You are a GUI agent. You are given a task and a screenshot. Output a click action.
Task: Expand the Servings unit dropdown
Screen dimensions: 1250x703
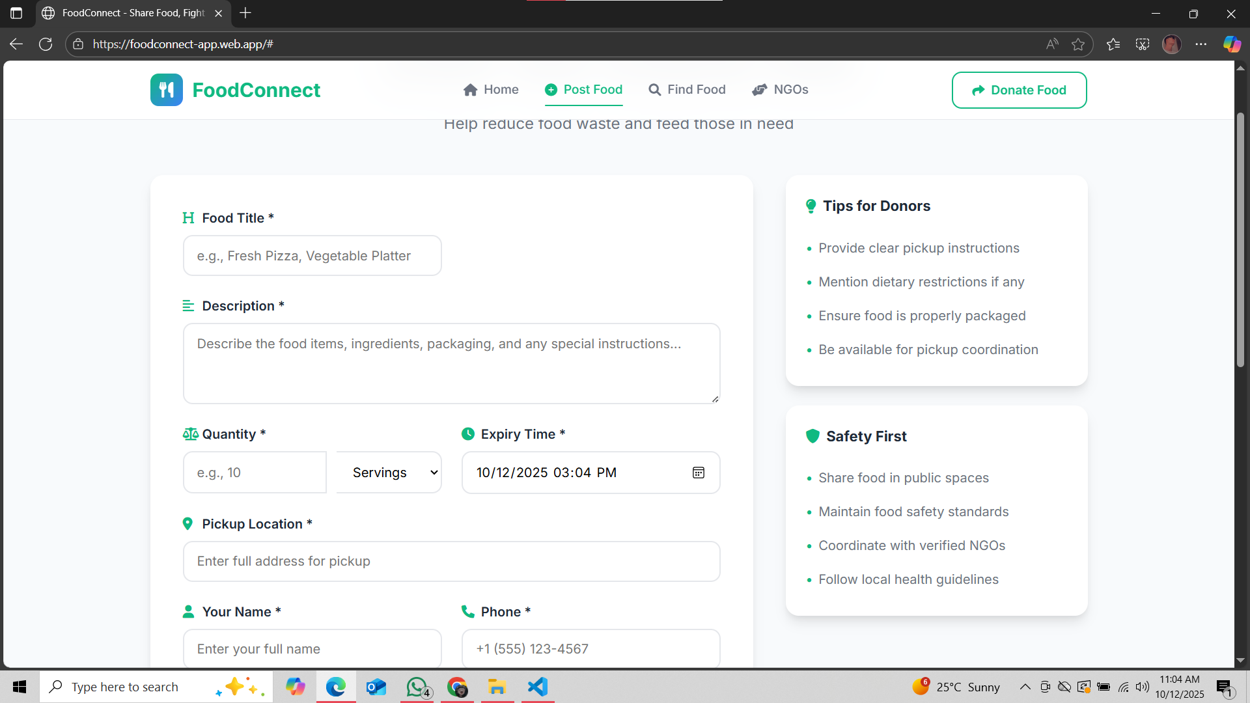pos(389,473)
